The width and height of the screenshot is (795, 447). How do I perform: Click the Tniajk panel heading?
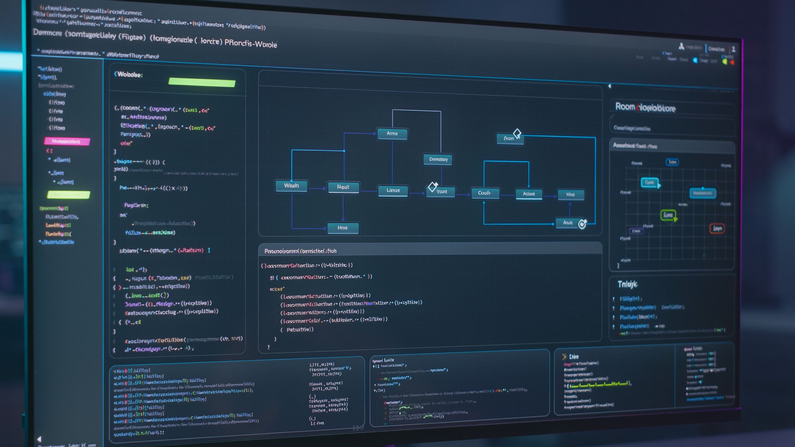627,284
